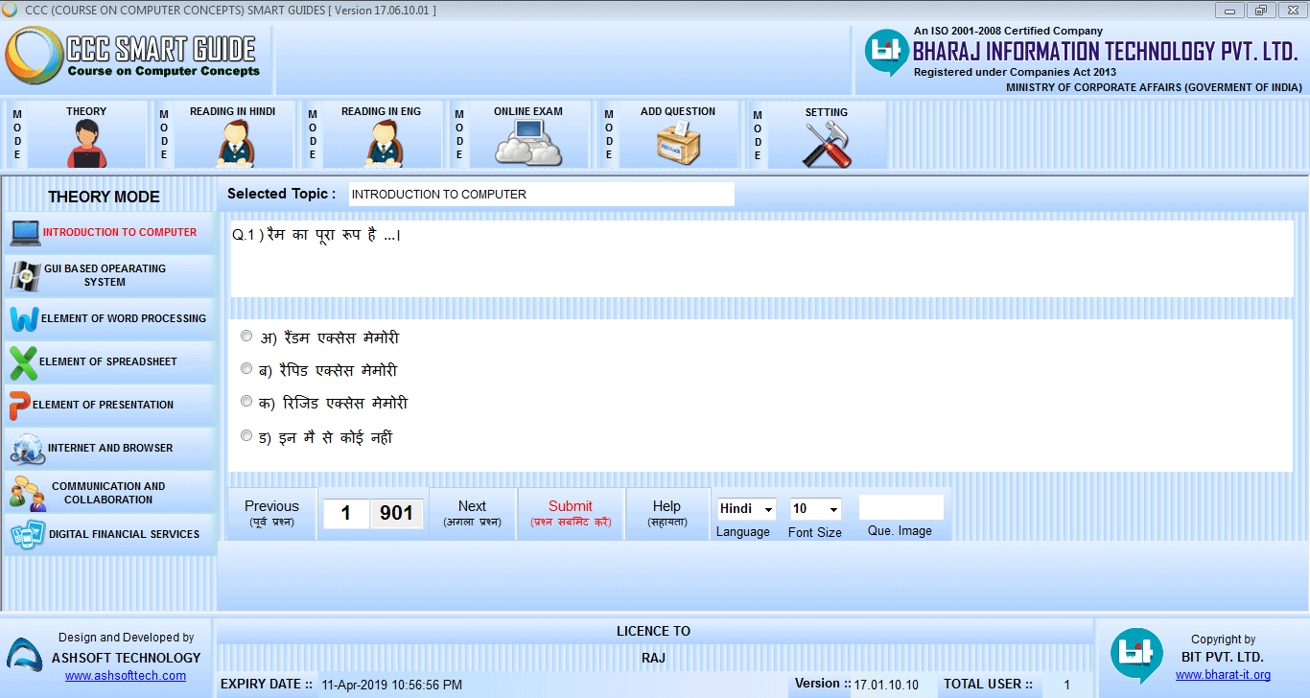Click the LICENCE TO label
The image size is (1310, 698).
[x=653, y=631]
